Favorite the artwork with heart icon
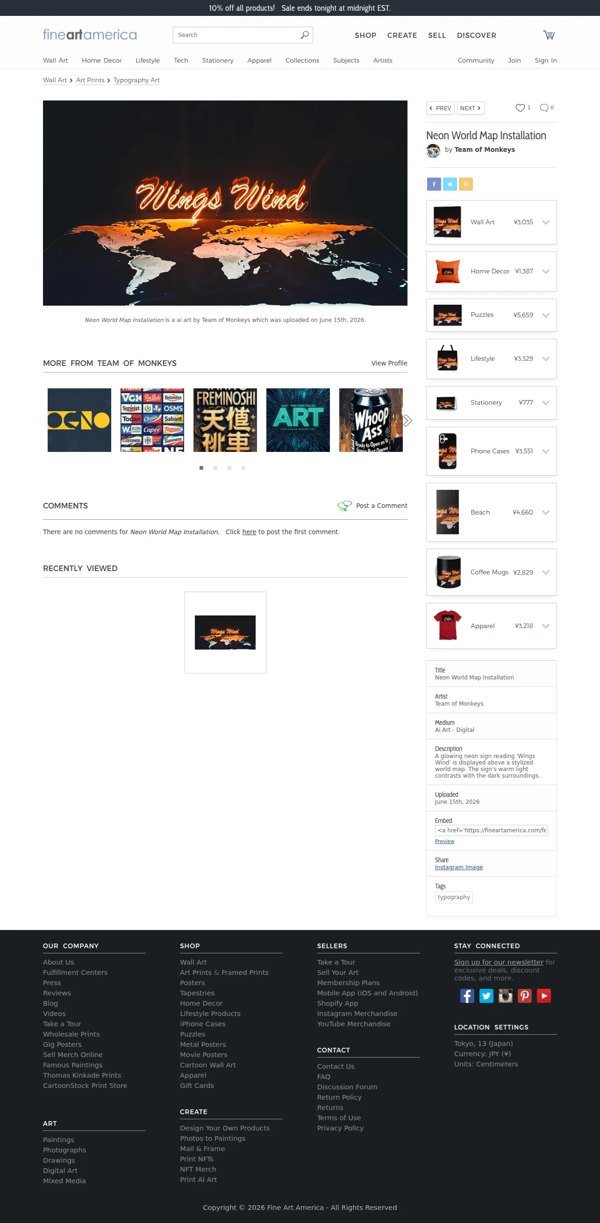 (520, 108)
